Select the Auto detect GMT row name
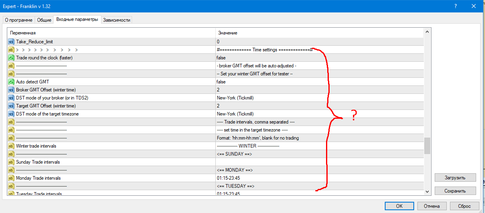 coord(33,82)
